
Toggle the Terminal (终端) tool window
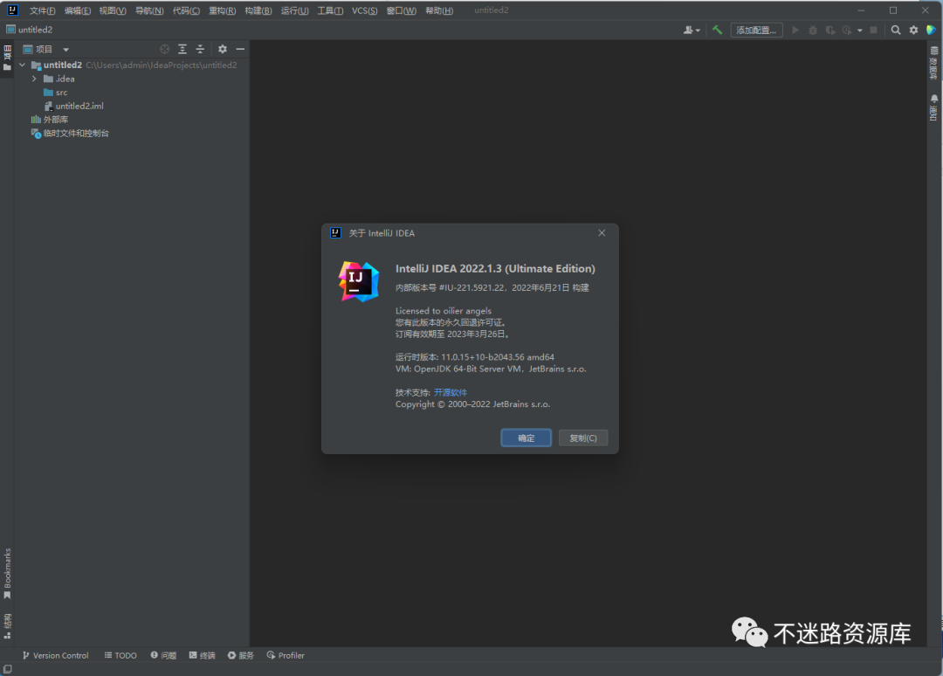tap(202, 655)
